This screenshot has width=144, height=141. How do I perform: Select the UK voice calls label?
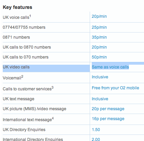(17, 17)
